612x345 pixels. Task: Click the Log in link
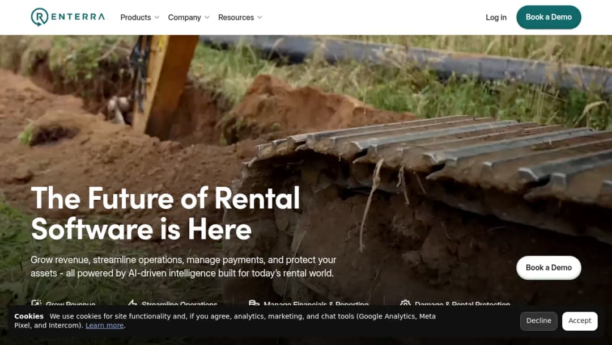pyautogui.click(x=496, y=17)
